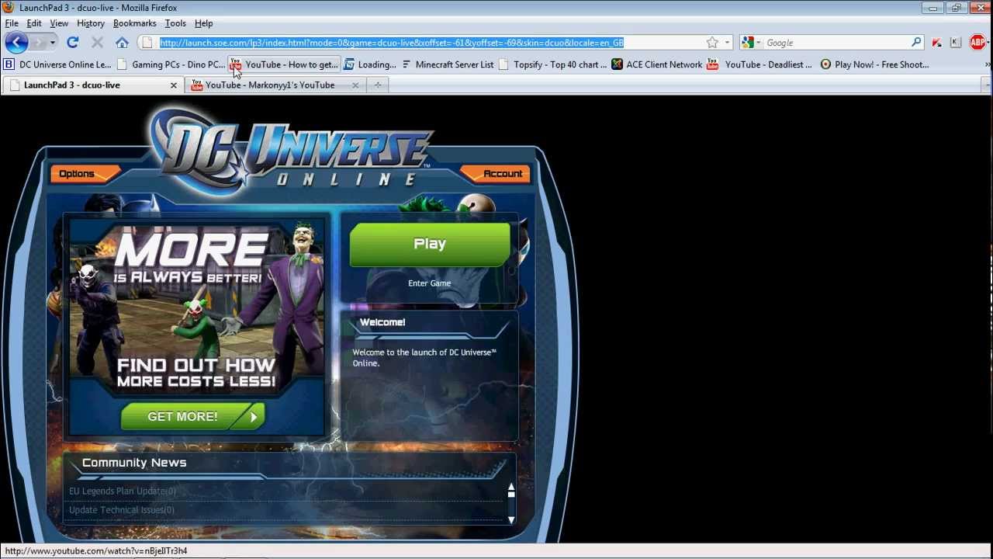The width and height of the screenshot is (993, 559).
Task: Click the GET MORE! button
Action: point(192,417)
